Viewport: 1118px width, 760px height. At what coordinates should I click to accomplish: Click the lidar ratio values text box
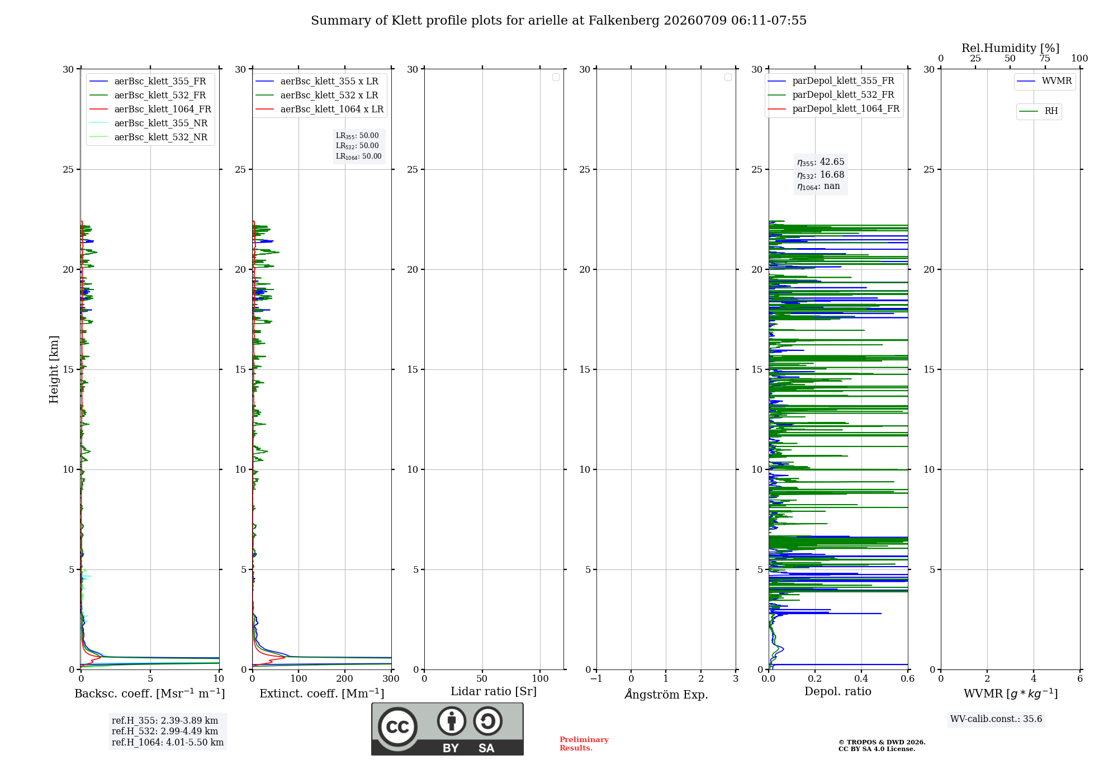point(359,146)
